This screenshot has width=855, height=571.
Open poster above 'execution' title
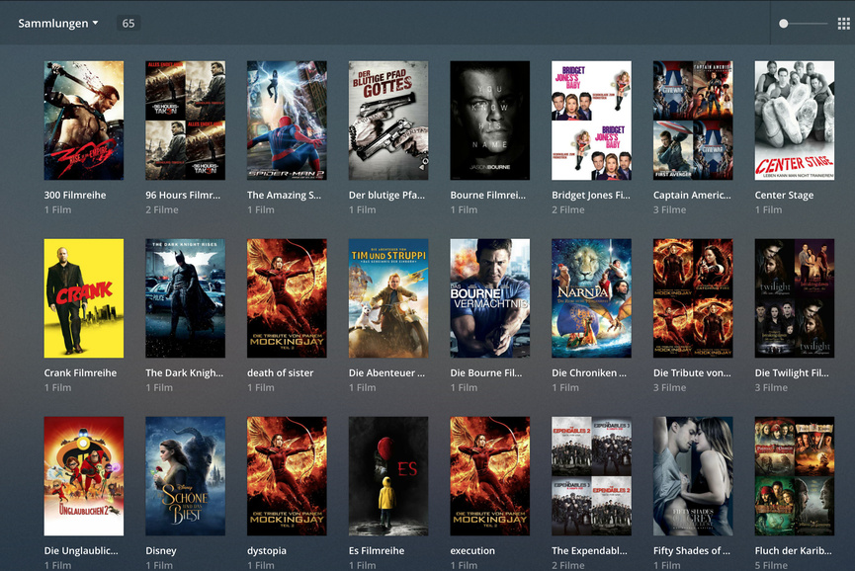[489, 476]
